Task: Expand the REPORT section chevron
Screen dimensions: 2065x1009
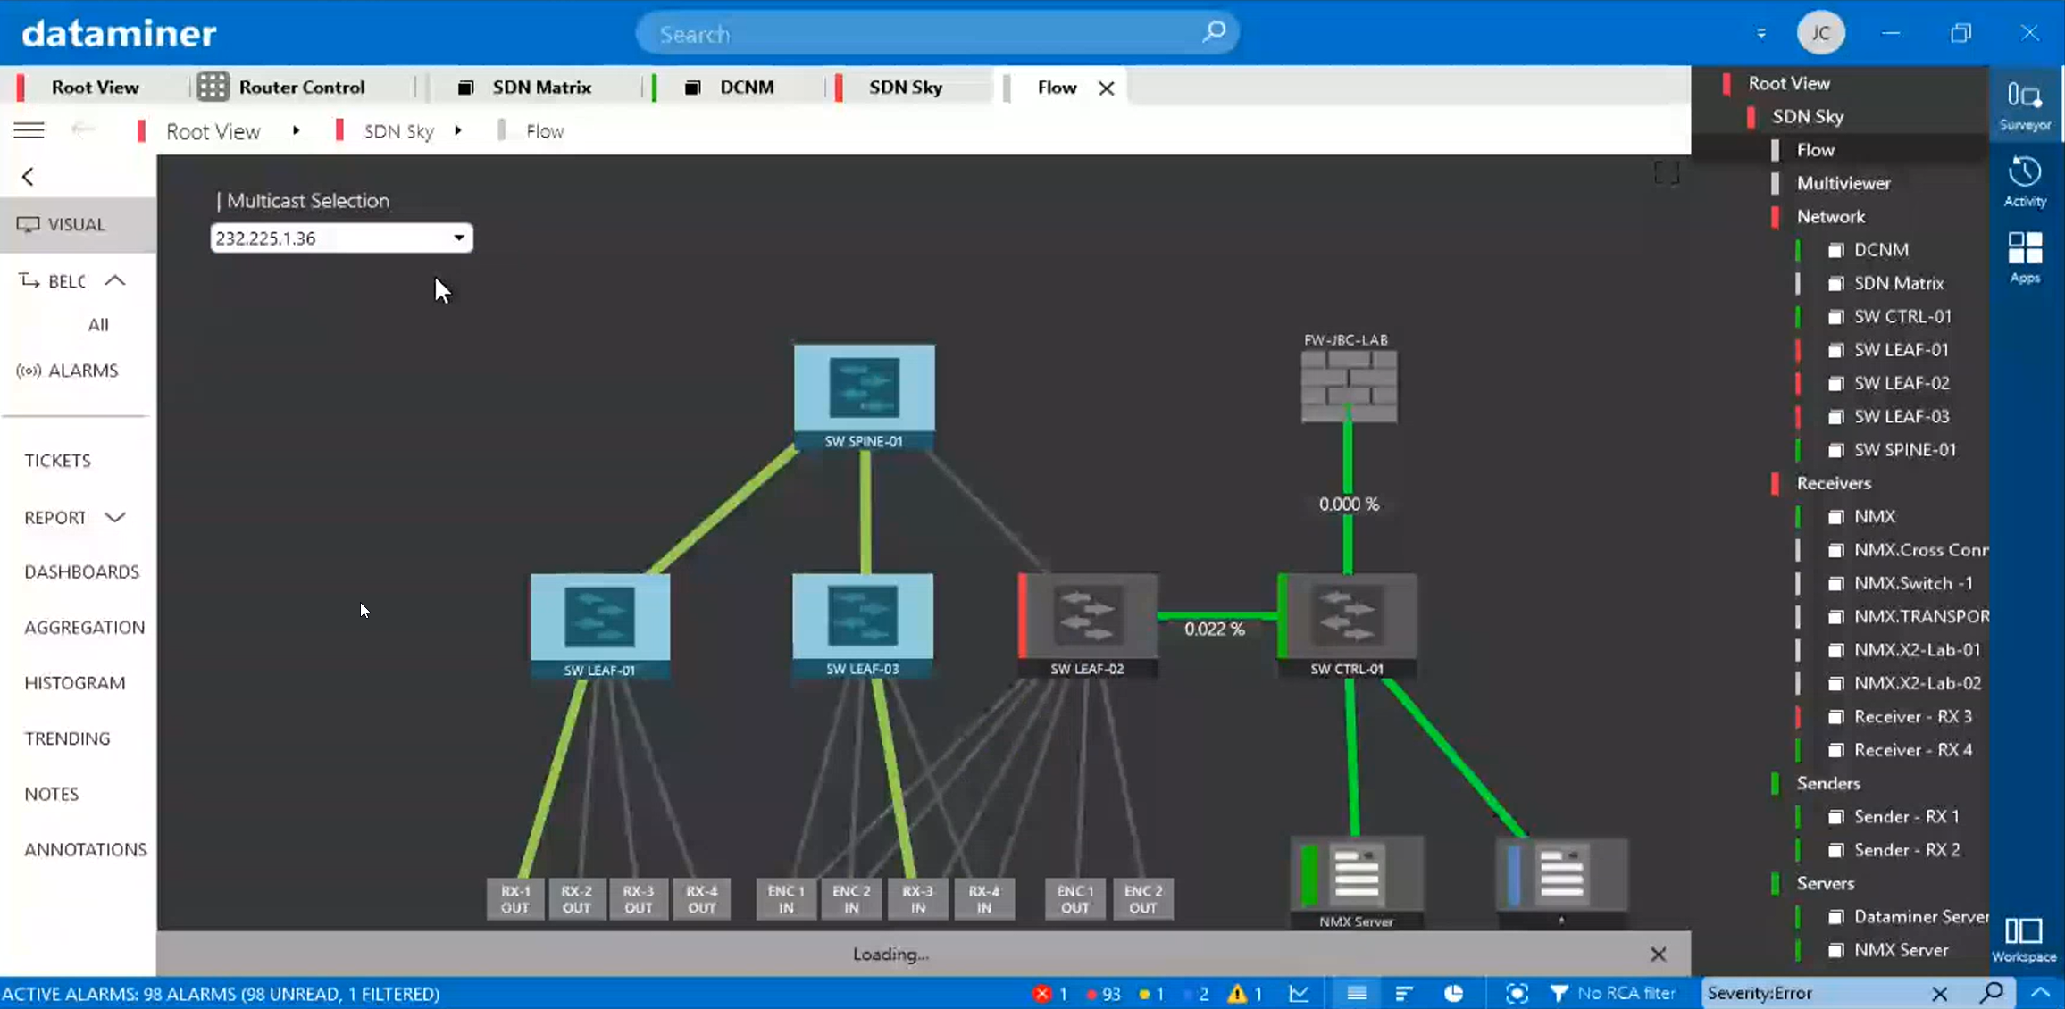Action: point(114,517)
